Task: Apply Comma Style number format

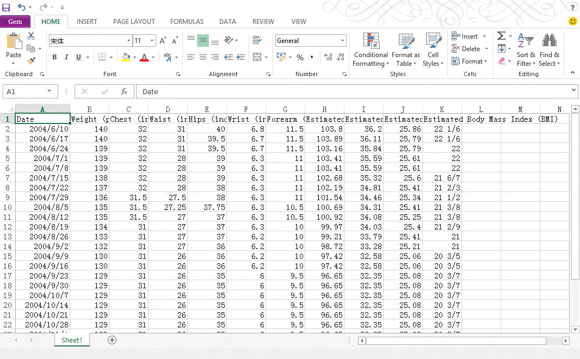Action: point(312,57)
